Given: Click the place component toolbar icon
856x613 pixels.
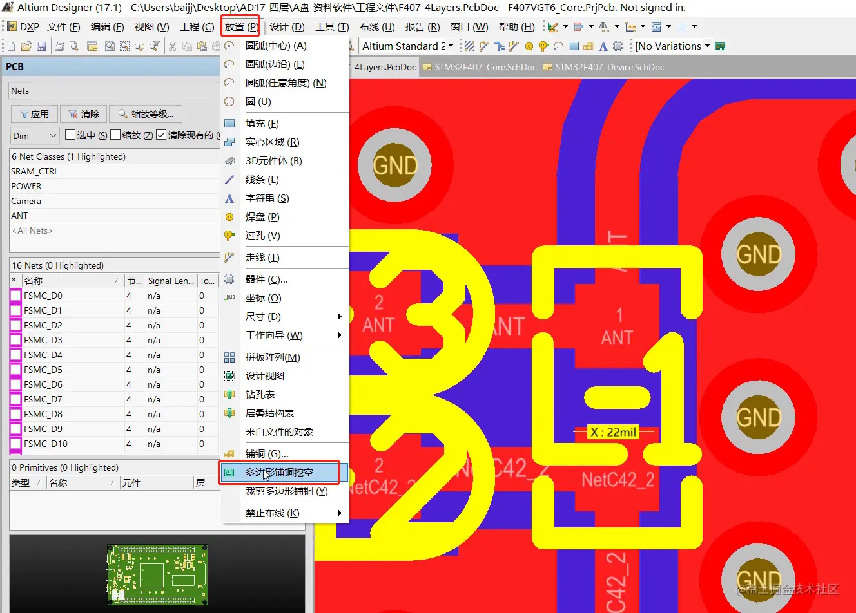Looking at the screenshot, I should point(618,46).
